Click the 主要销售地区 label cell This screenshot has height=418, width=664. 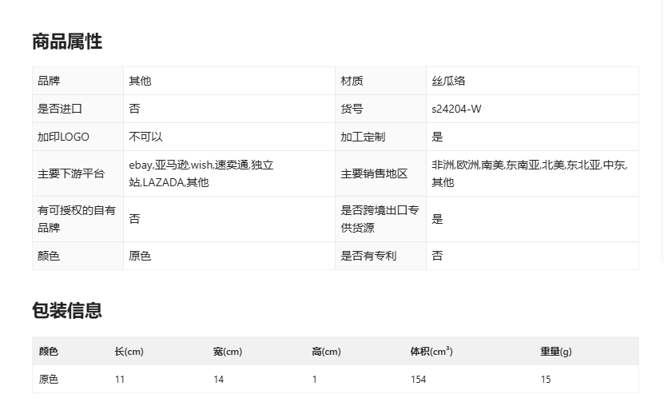374,173
